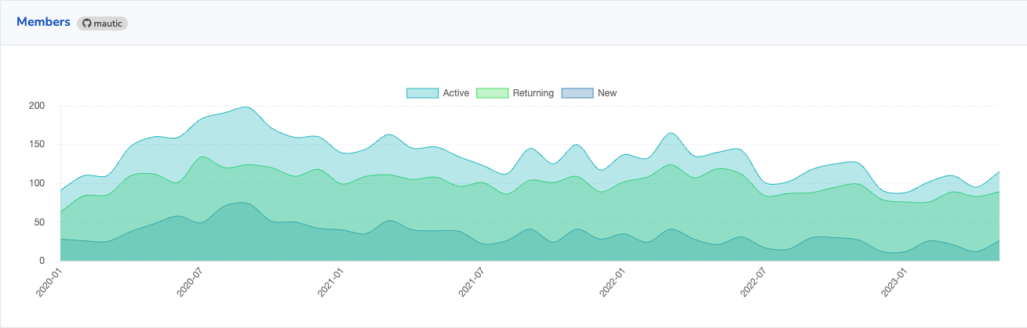The width and height of the screenshot is (1027, 328).
Task: Click the 2020-07 x-axis label
Action: click(x=190, y=282)
